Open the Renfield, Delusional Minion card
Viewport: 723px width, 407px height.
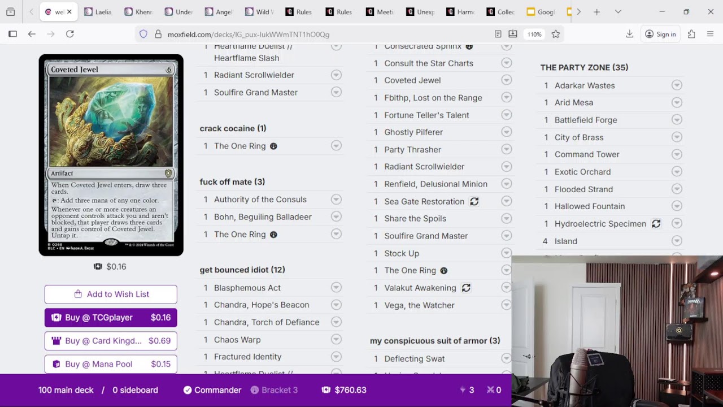click(435, 184)
